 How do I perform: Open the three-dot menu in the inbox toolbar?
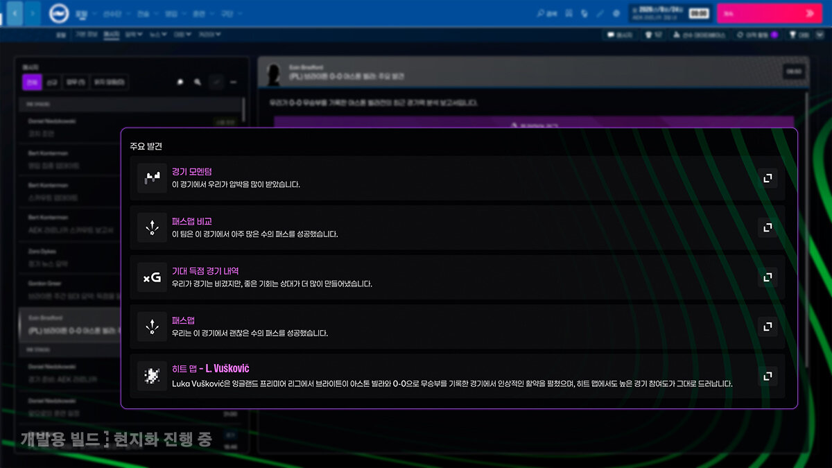234,82
